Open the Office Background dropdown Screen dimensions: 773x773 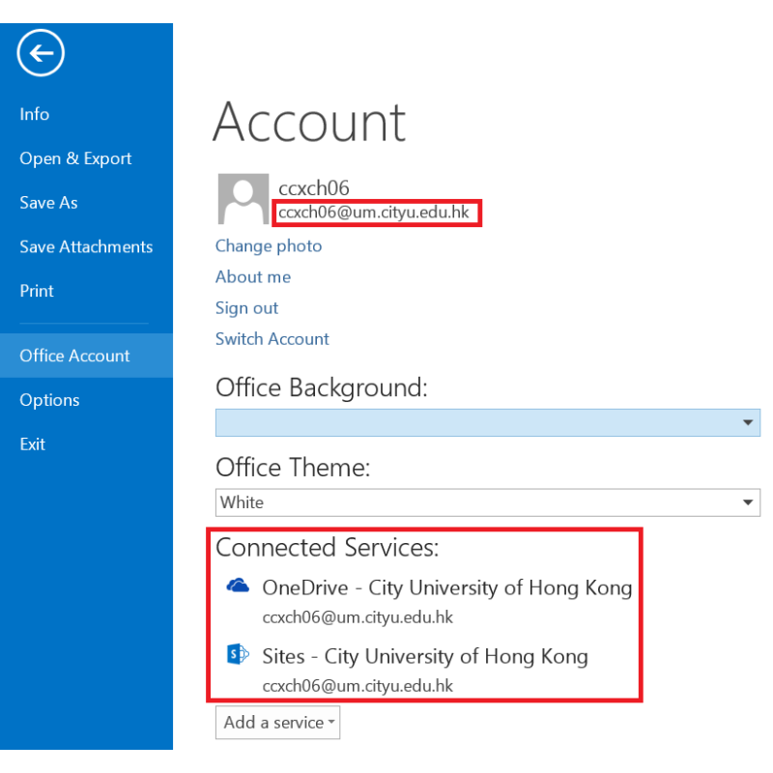coord(488,422)
